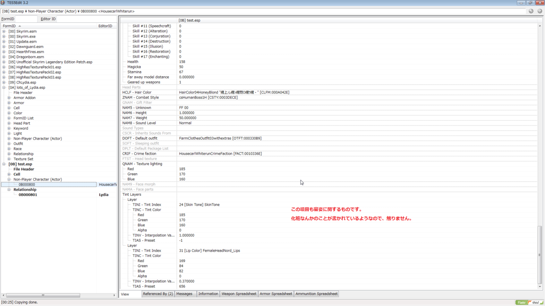The image size is (545, 306).
Task: Open the Weapon Spreadsheet tab
Action: click(239, 294)
